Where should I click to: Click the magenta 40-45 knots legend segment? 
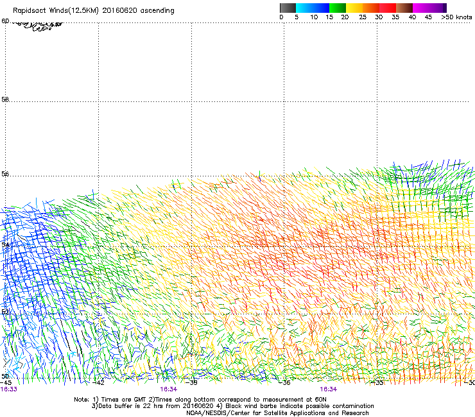pos(421,8)
